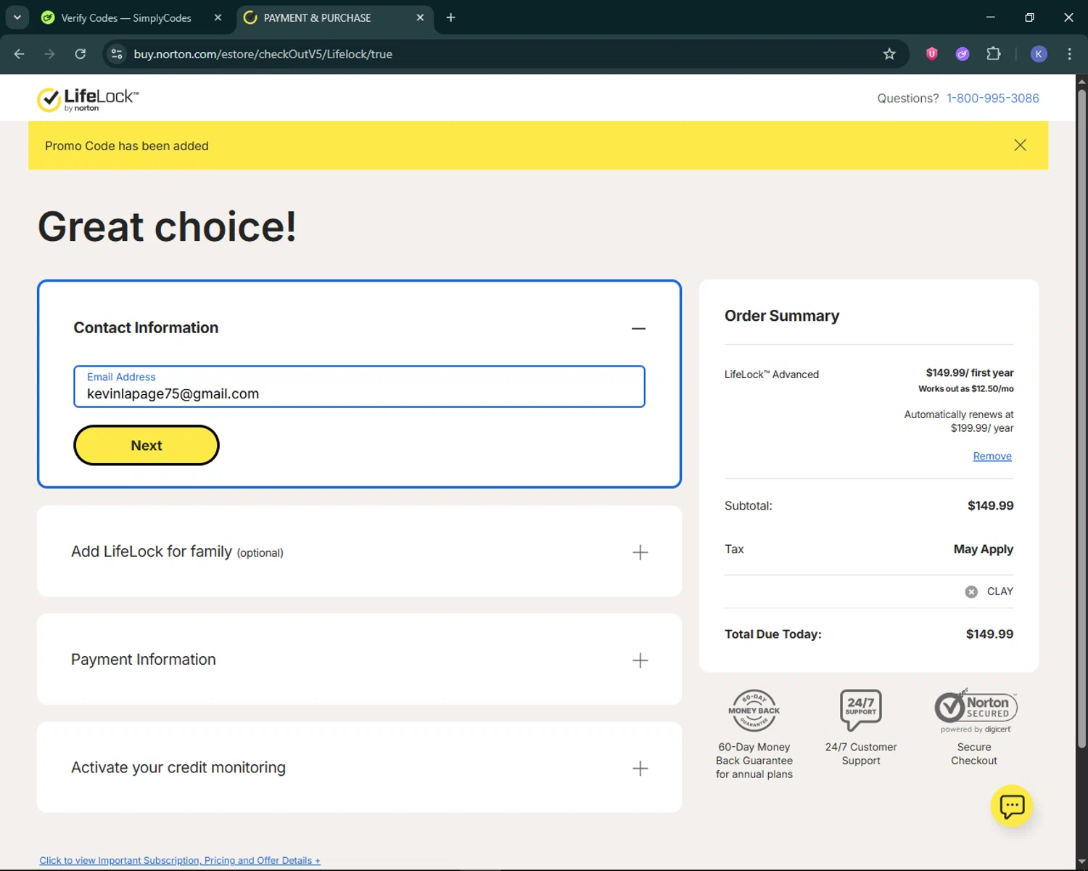Image resolution: width=1088 pixels, height=871 pixels.
Task: Expand Add LifeLock for family section
Action: pos(640,552)
